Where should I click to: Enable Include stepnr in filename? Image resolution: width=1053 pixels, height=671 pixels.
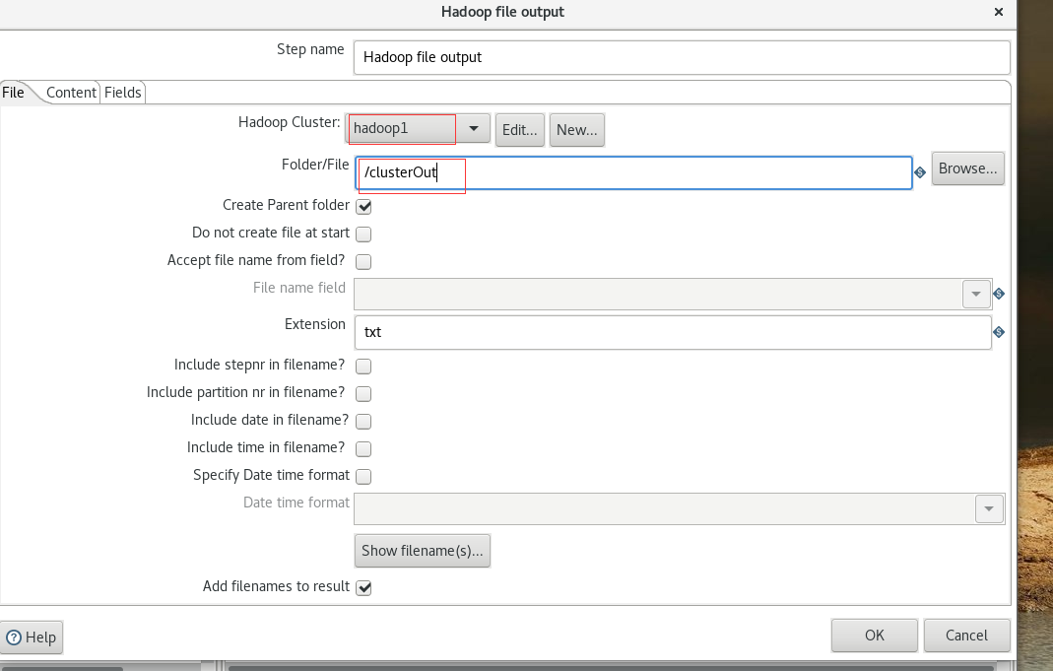pyautogui.click(x=363, y=367)
